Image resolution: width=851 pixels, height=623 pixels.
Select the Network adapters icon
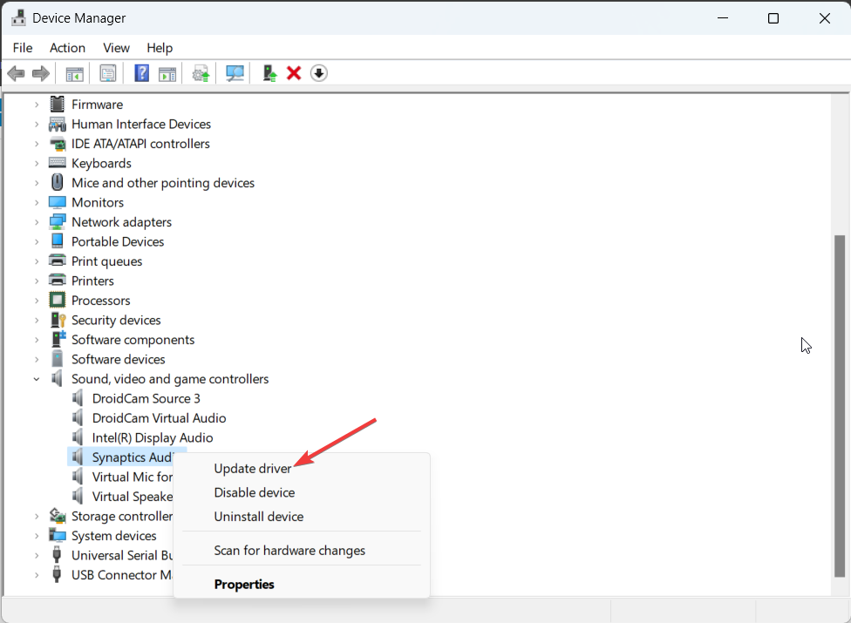tap(57, 222)
